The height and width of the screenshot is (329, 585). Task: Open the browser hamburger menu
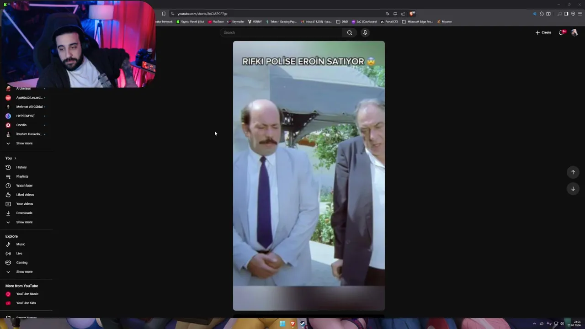580,14
